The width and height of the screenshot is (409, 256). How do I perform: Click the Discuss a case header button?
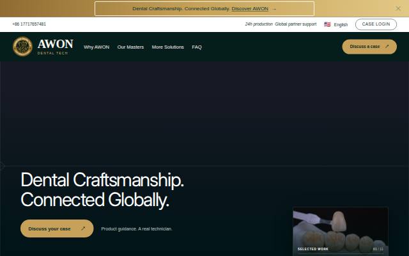pyautogui.click(x=369, y=47)
